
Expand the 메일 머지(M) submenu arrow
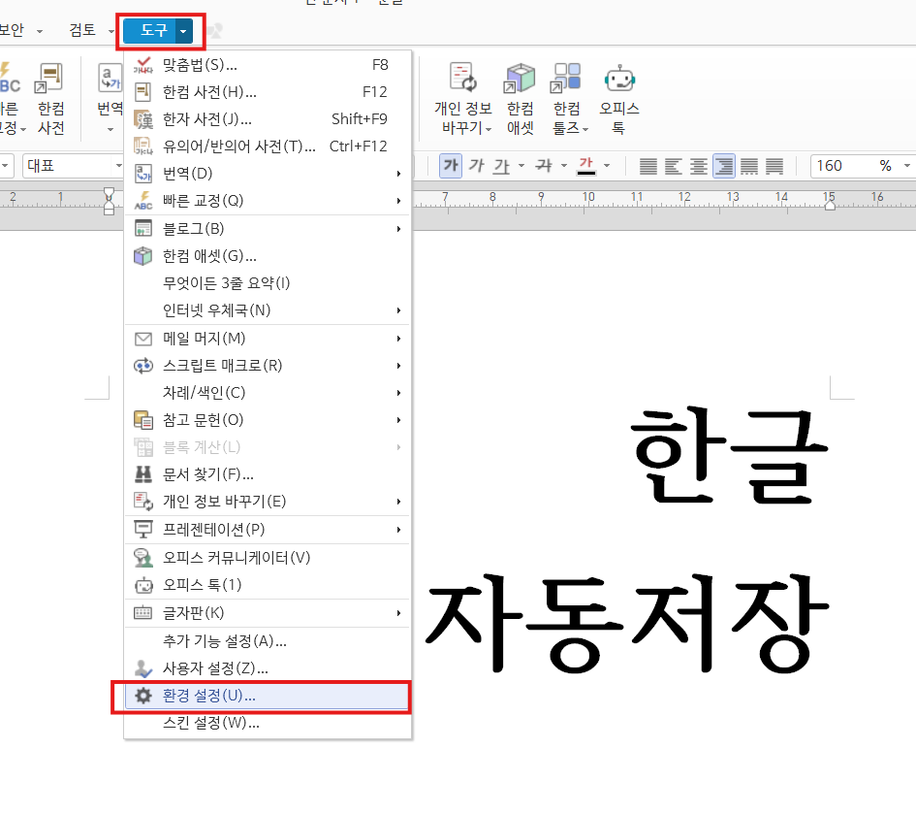398,339
